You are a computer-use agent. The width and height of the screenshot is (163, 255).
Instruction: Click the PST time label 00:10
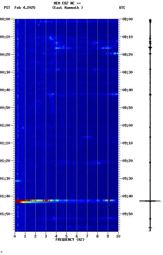5,37
